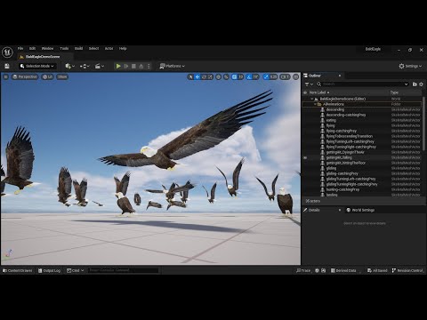
Task: Toggle visibility eye of gettingHit_falling actor
Action: point(305,158)
